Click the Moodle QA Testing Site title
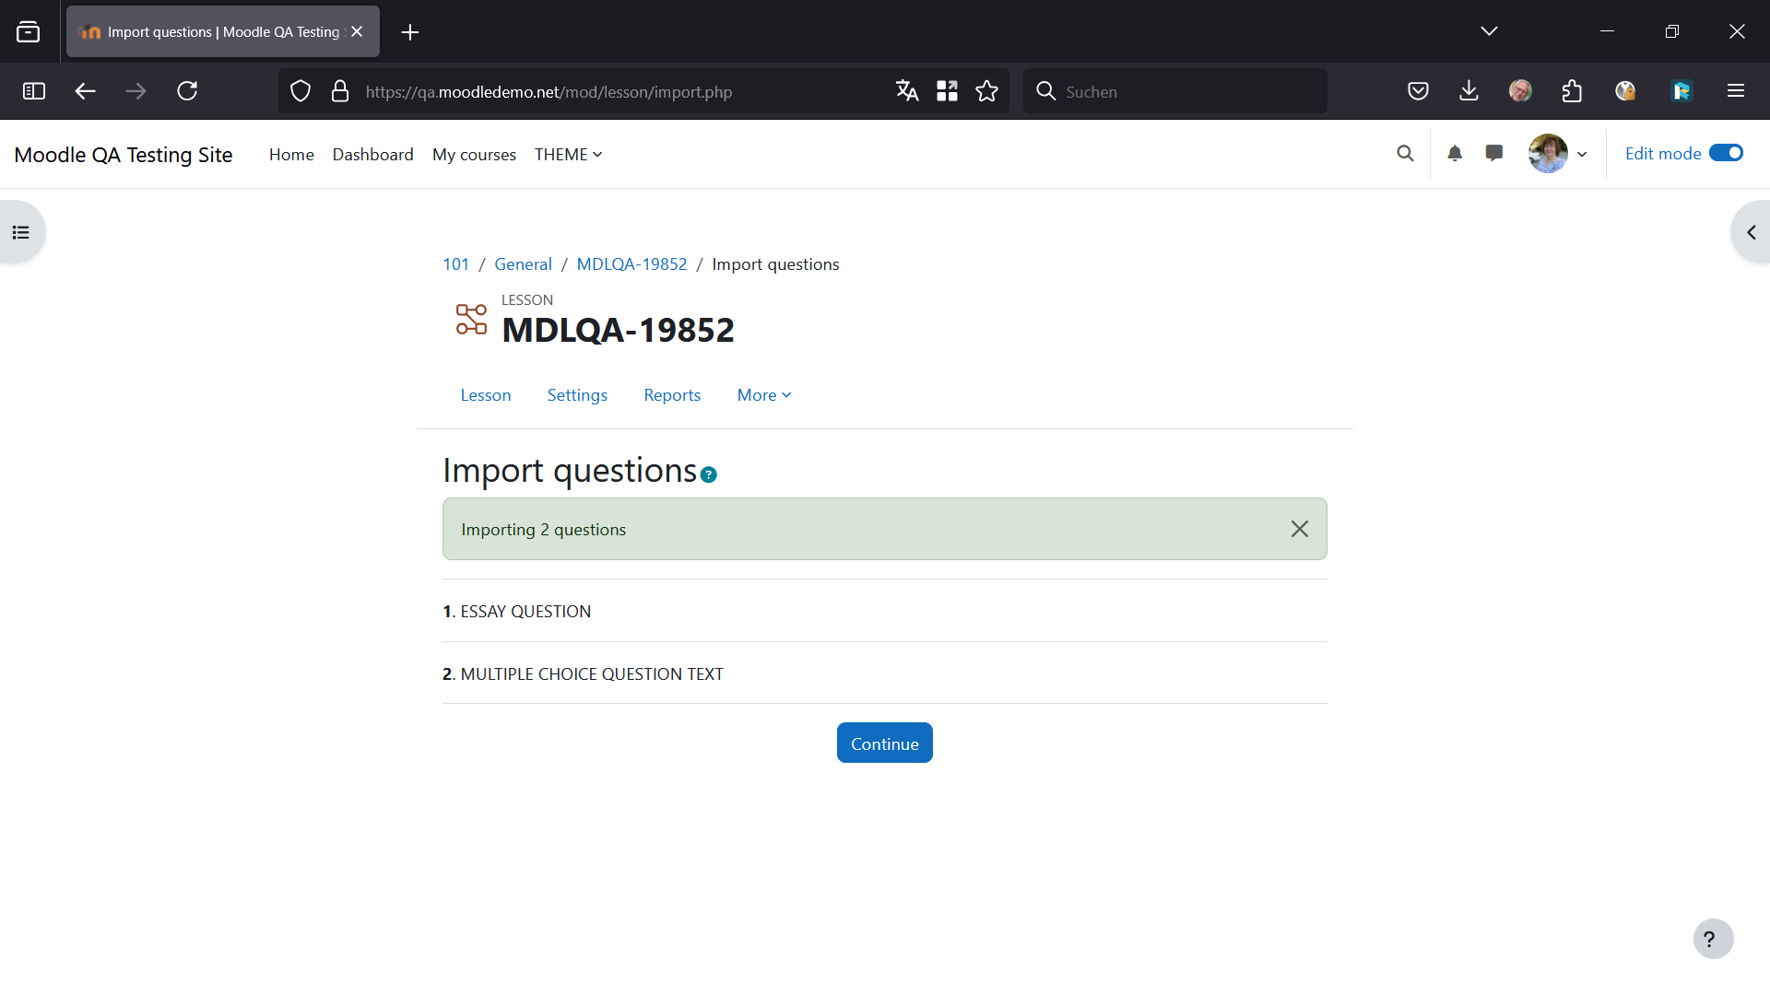 124,154
